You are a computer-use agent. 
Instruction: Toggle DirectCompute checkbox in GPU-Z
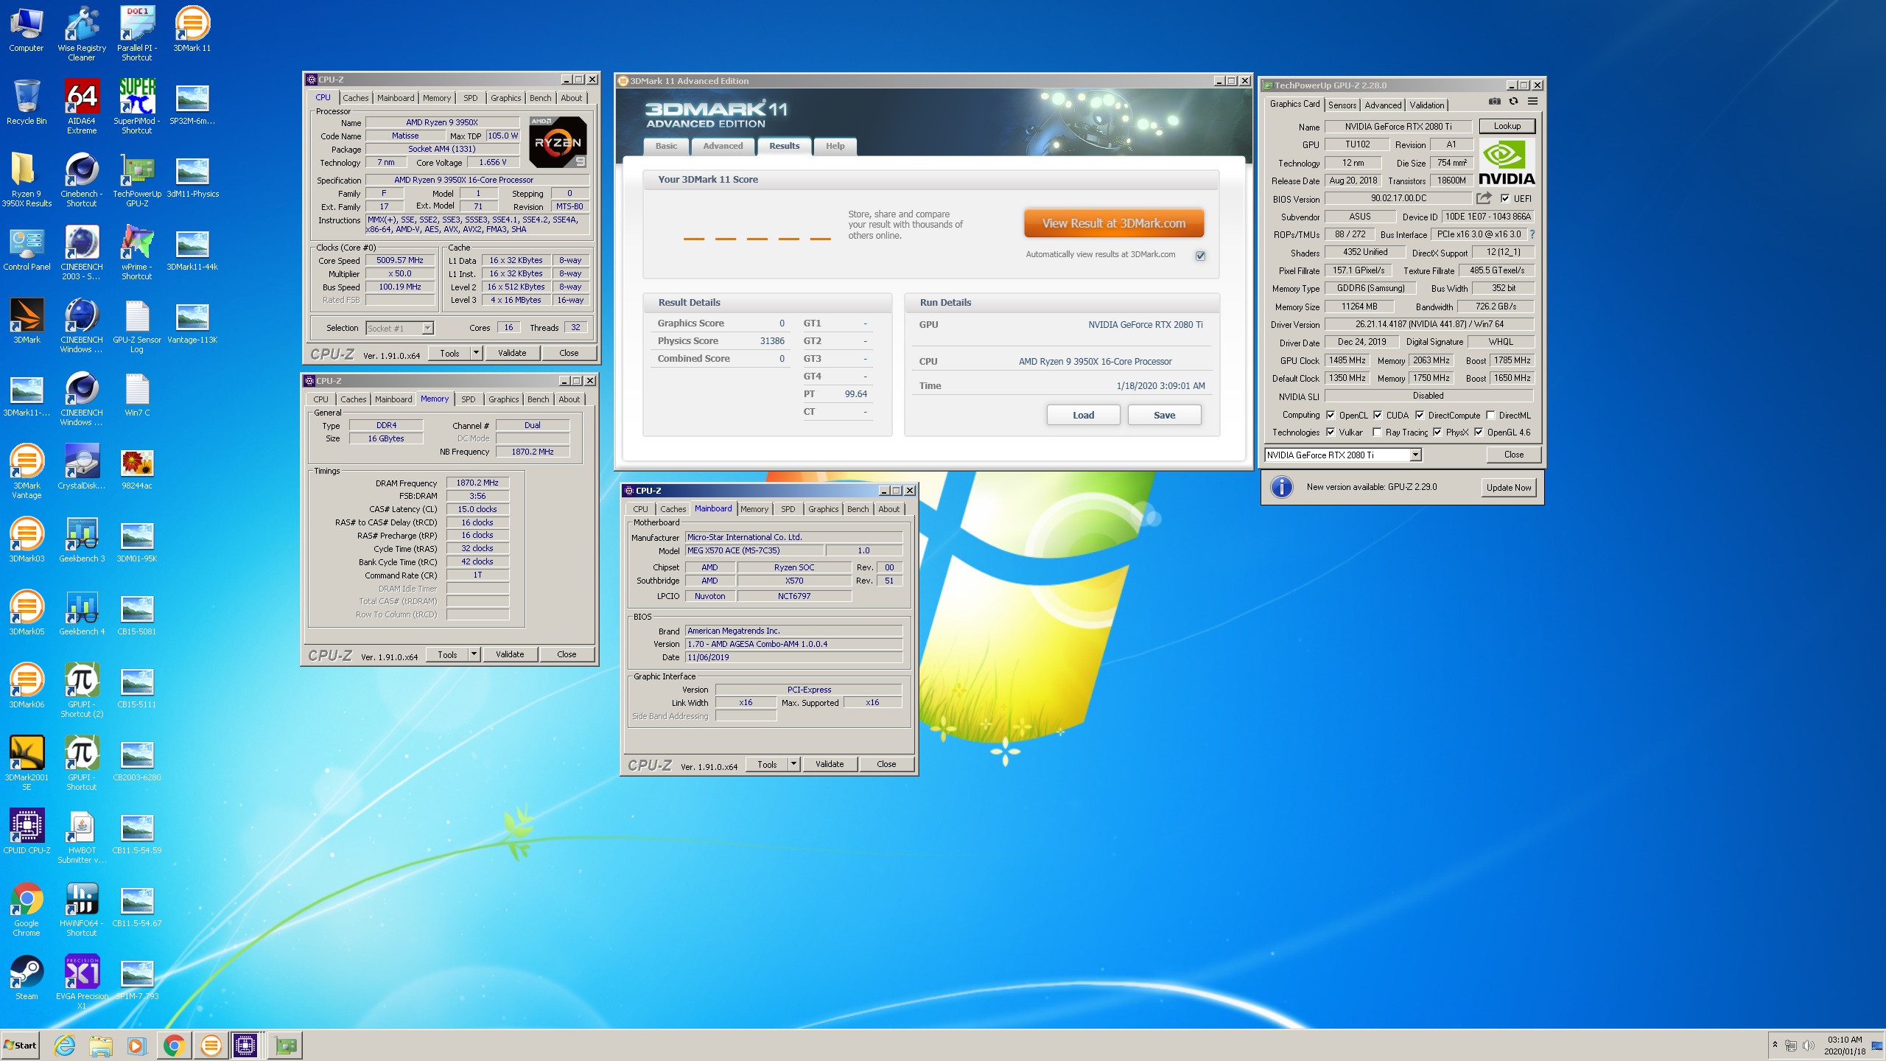click(1420, 415)
